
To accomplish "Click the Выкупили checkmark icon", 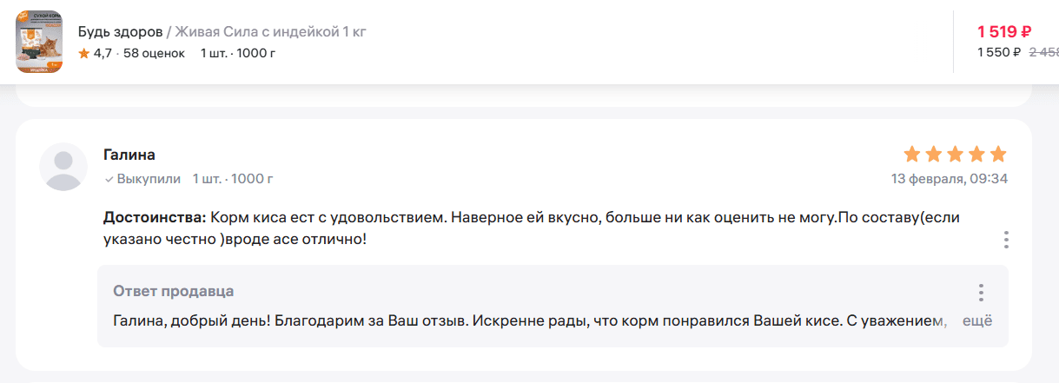I will pyautogui.click(x=109, y=180).
